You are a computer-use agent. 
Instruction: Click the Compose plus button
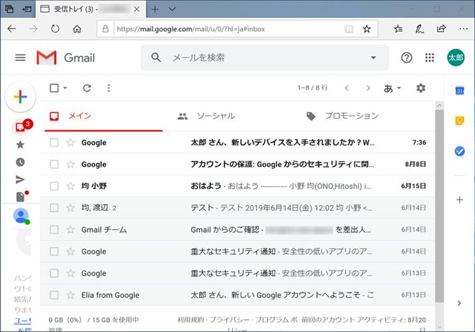click(21, 97)
